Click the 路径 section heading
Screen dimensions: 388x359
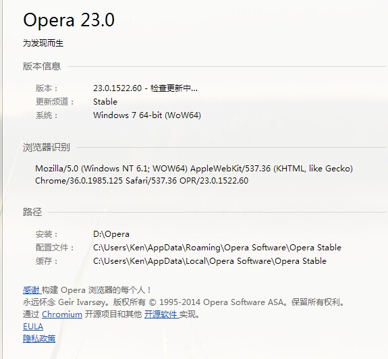(x=32, y=212)
